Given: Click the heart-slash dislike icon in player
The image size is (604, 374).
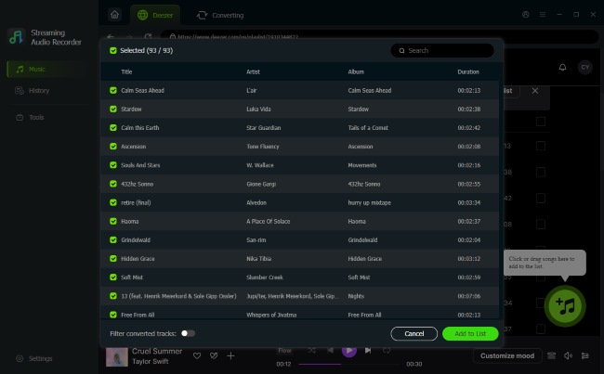Looking at the screenshot, I should [x=214, y=356].
